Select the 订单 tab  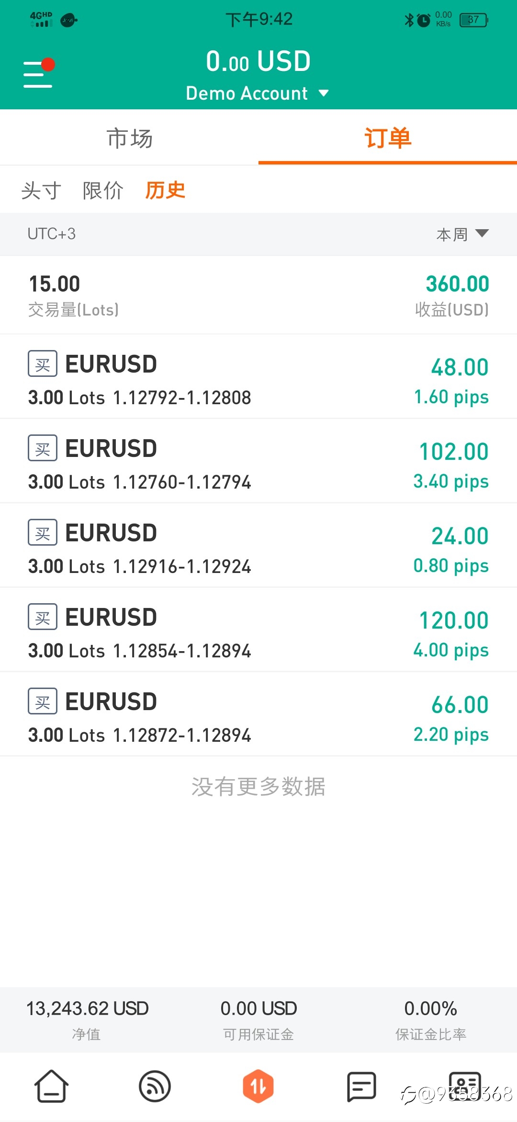pos(388,138)
